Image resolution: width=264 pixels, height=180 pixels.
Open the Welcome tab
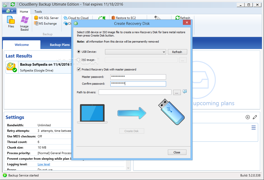22,45
